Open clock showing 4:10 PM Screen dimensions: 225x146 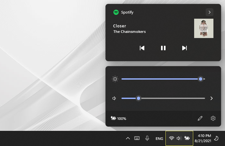[203, 138]
